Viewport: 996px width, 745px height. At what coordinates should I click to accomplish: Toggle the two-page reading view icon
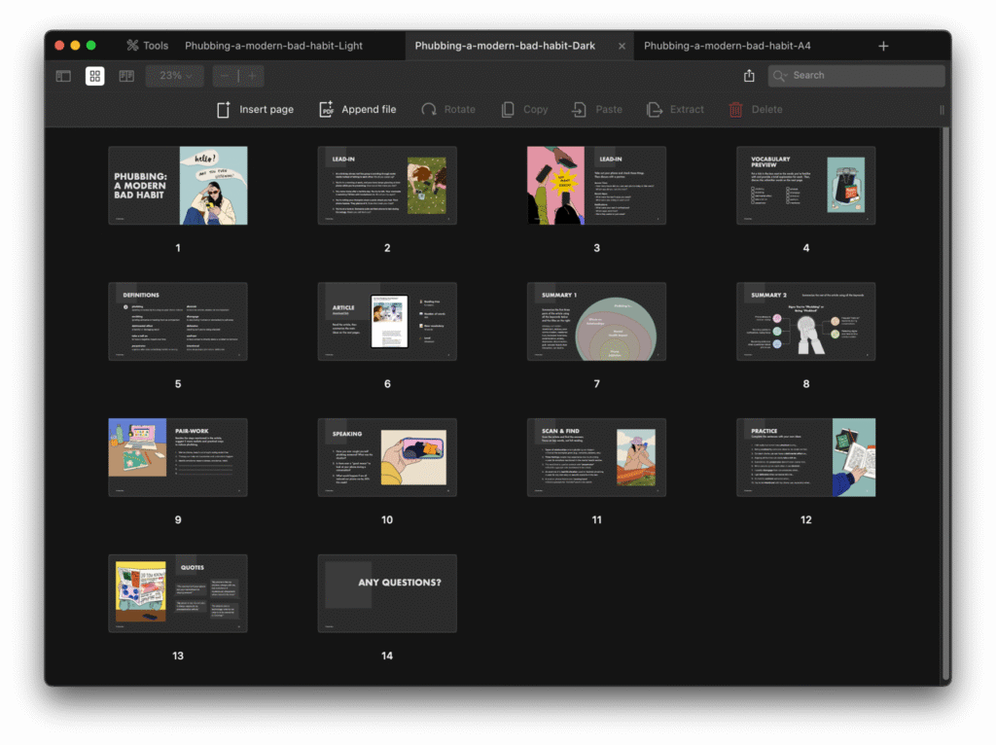tap(126, 76)
